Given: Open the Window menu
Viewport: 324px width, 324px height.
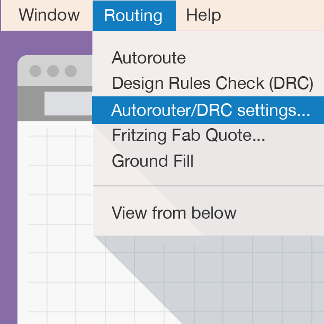Looking at the screenshot, I should pyautogui.click(x=49, y=15).
